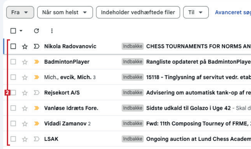Click the Refresh icon in the toolbar
Screen dimensions: 251x149
(x=36, y=31)
